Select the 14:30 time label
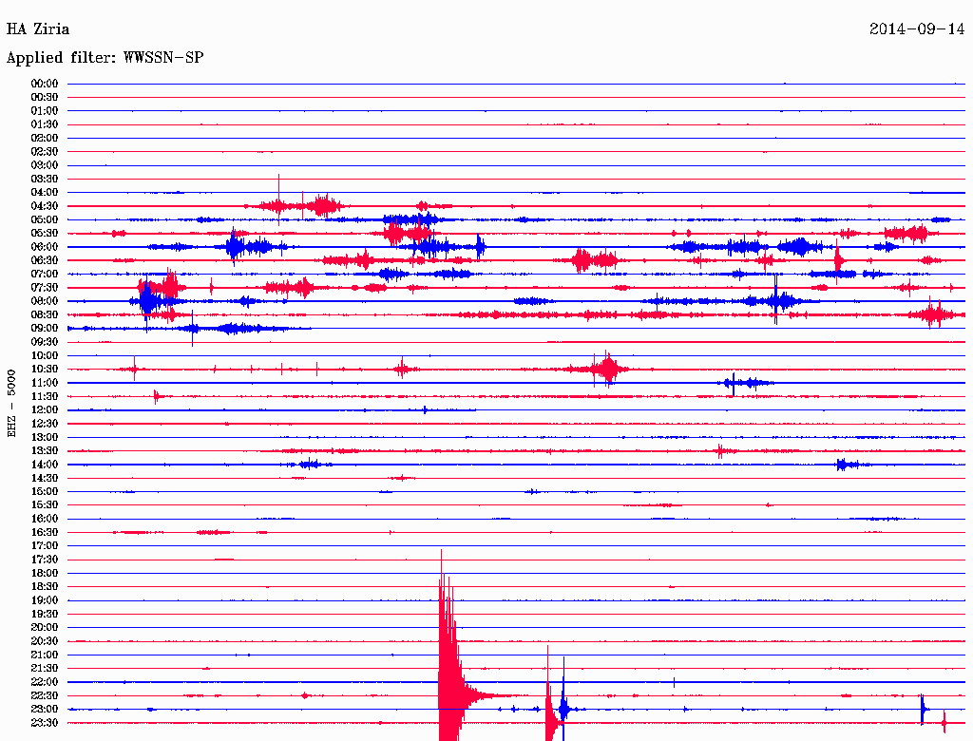The image size is (973, 741). point(45,478)
